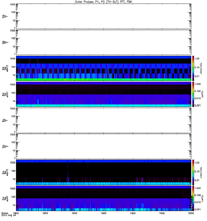The width and height of the screenshot is (207, 221).
Task: Click the 'thb fbk scm1' y-axis panel label
Action: pyautogui.click(x=5, y=94)
